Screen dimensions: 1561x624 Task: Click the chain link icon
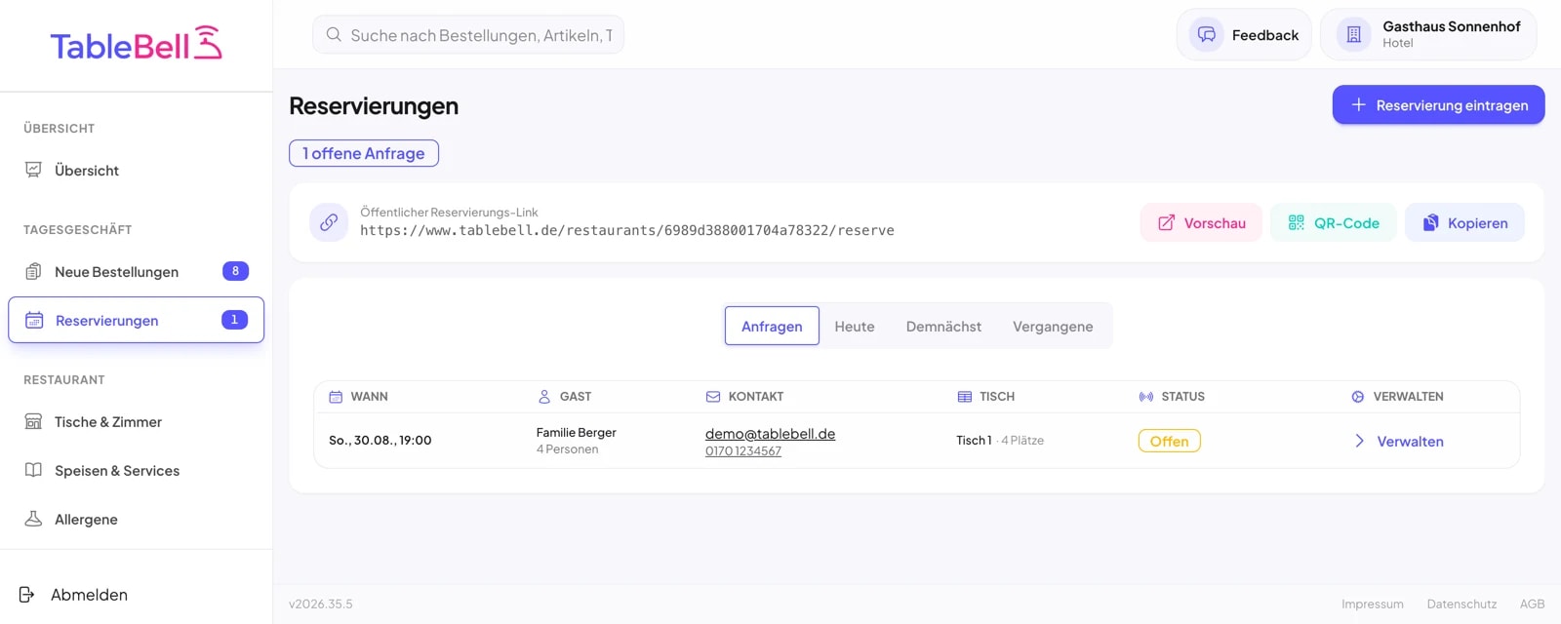[329, 222]
